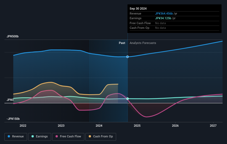Click the Free Cash Flow tooltip row label
227x144 pixels.
click(x=140, y=23)
